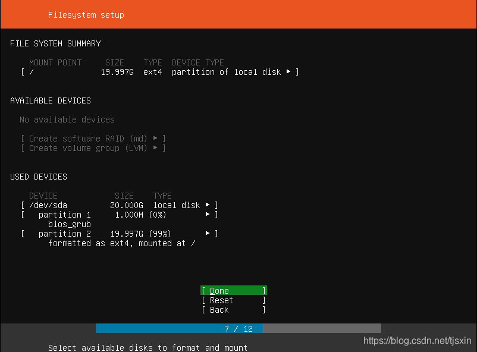Select the Done button
The width and height of the screenshot is (477, 352).
(234, 291)
